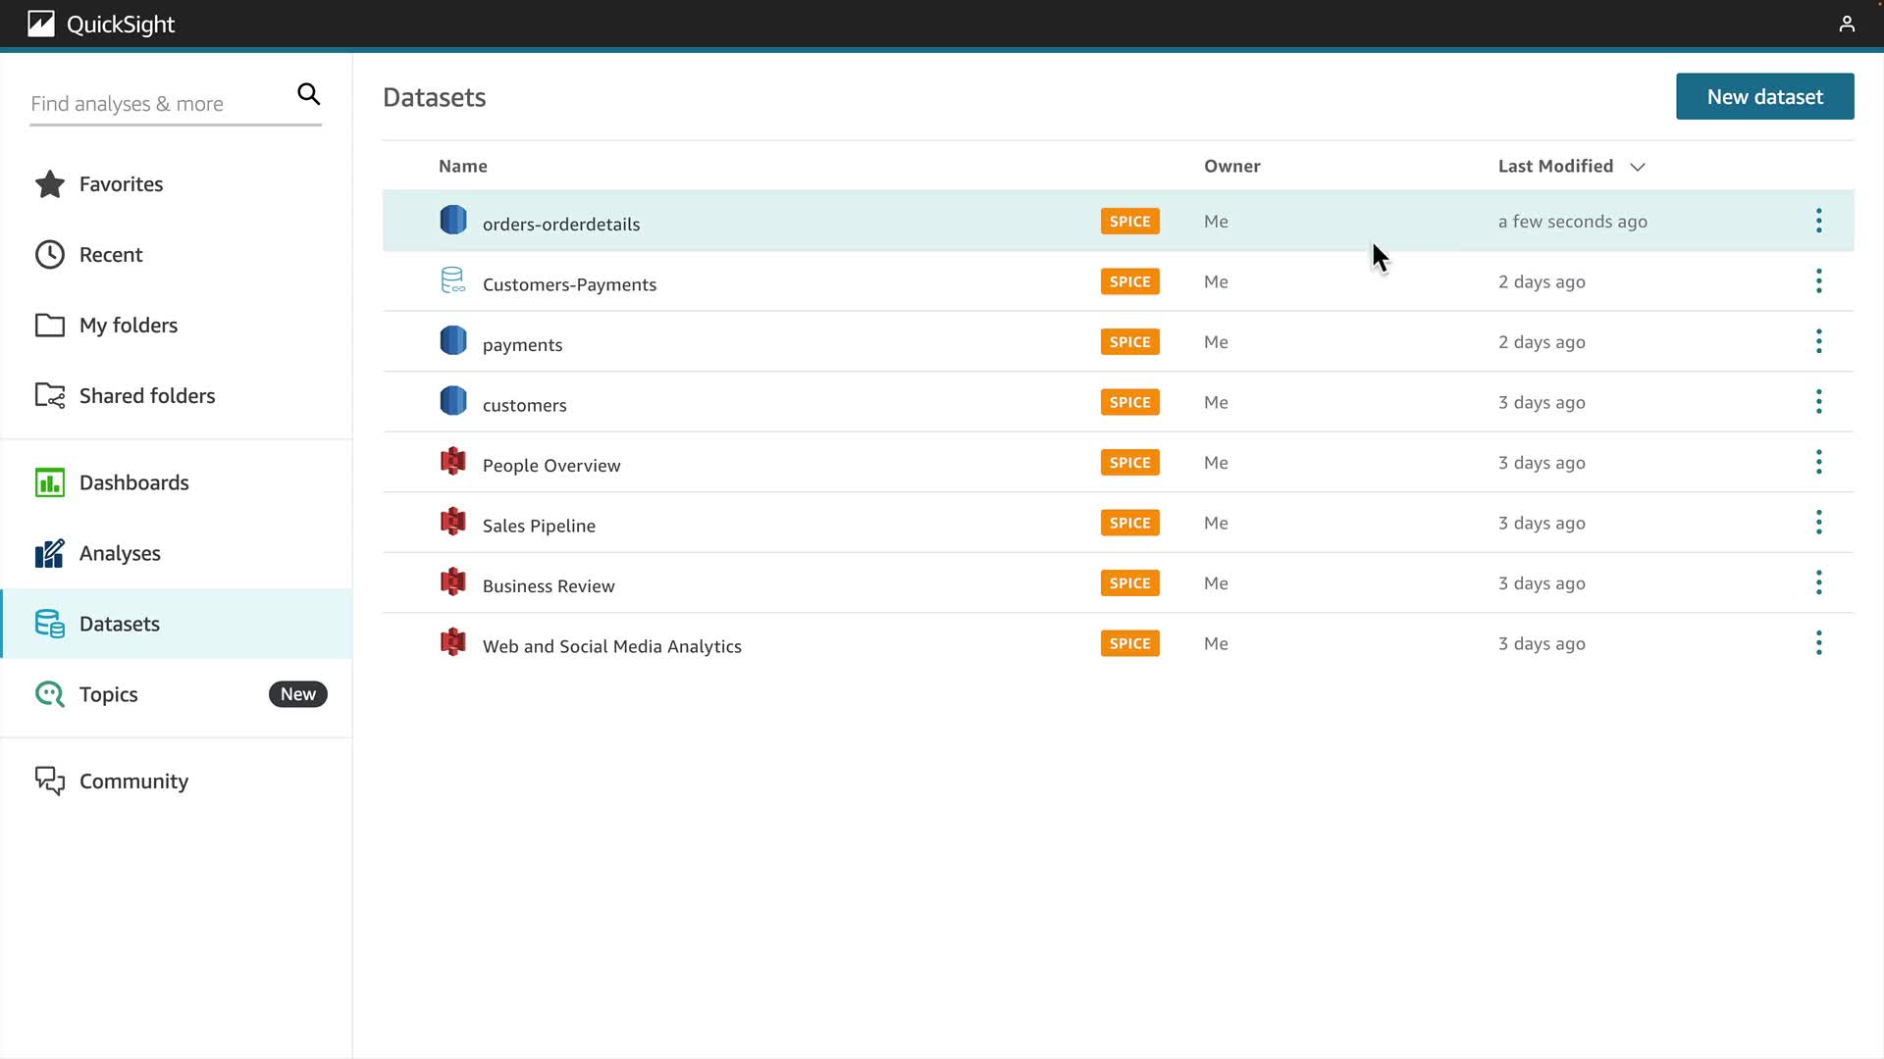Go to Analyses in sidebar
Screen dimensions: 1884x1059
(x=120, y=553)
